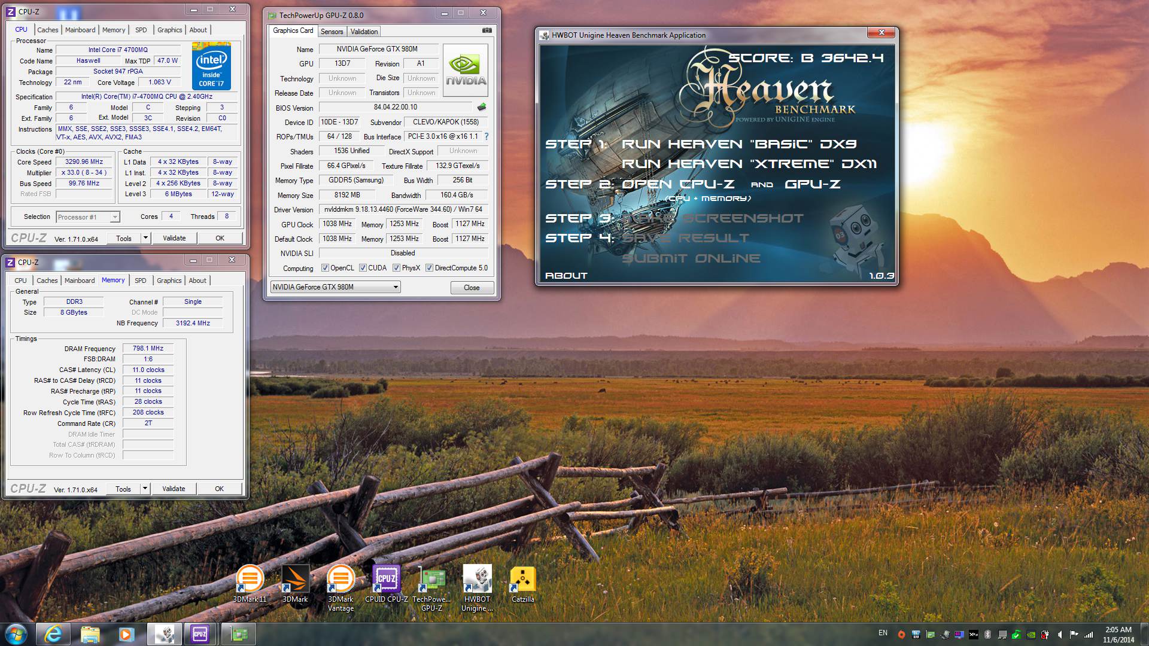1149x646 pixels.
Task: Open the CPUID CPU-Z desktop shortcut
Action: coord(386,583)
